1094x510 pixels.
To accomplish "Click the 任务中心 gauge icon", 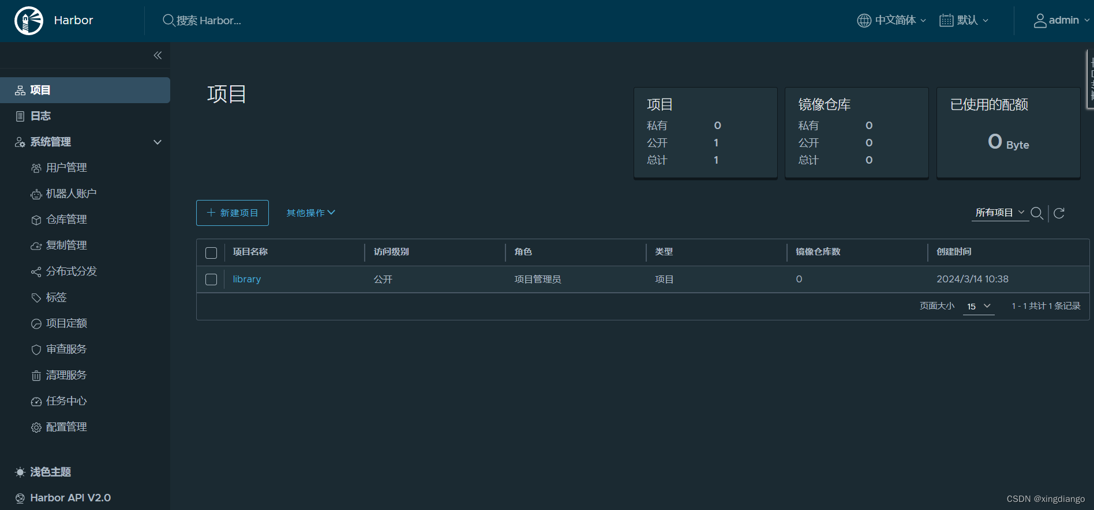I will point(36,402).
